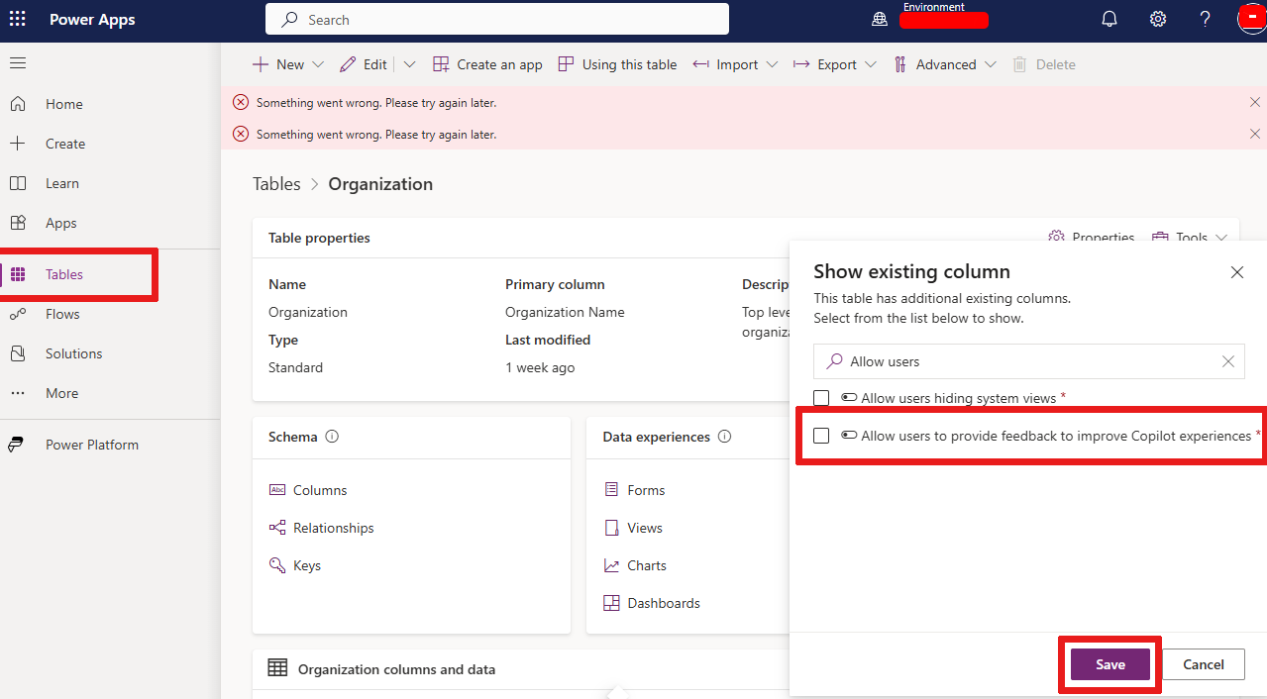Navigate to Tables in the sidebar

pyautogui.click(x=63, y=274)
